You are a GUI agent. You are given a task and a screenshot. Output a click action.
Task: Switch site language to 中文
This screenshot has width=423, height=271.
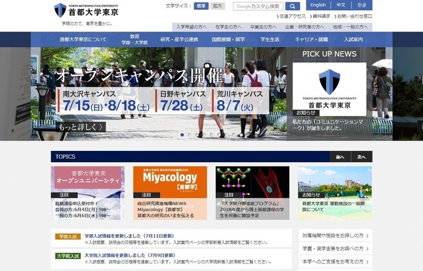click(340, 5)
